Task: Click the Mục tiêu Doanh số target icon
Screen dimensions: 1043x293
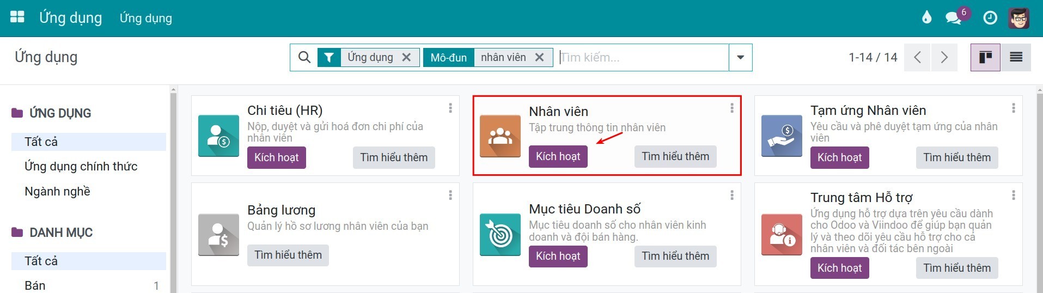Action: point(500,235)
